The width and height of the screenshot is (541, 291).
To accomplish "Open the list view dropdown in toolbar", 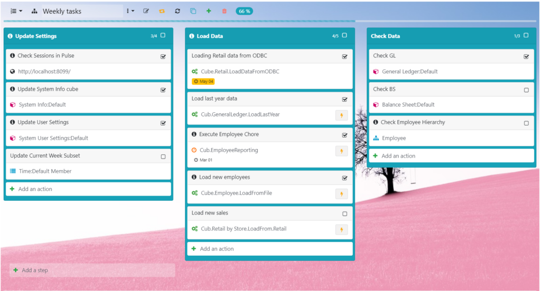I will pyautogui.click(x=16, y=11).
